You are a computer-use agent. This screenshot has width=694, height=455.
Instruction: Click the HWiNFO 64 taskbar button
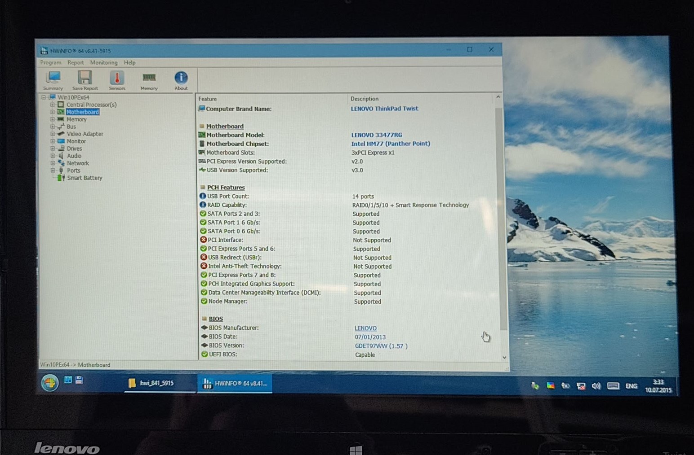tap(235, 384)
